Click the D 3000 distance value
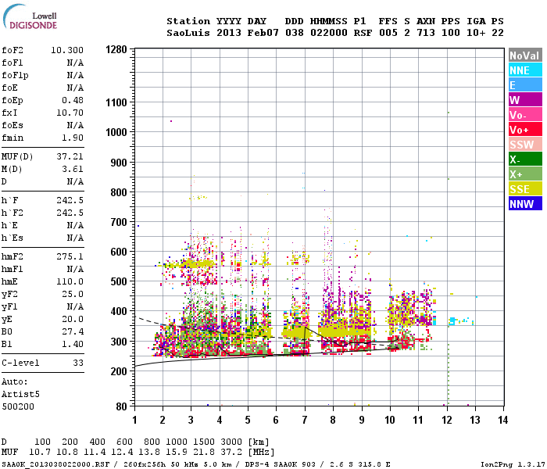This screenshot has height=469, width=547. [231, 442]
